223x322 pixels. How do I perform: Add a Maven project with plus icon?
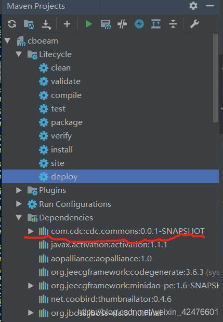(x=67, y=24)
